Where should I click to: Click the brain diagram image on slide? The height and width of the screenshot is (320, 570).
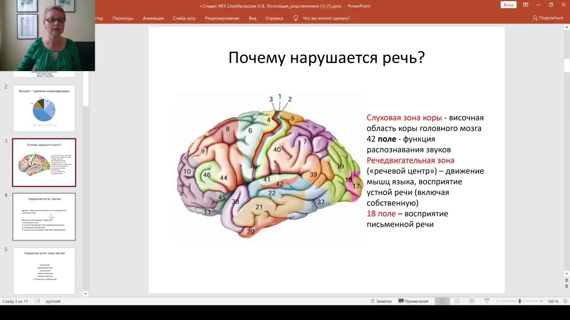coord(270,167)
